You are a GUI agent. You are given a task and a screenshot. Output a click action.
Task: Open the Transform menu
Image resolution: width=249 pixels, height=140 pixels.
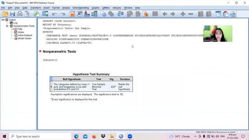click(x=35, y=8)
